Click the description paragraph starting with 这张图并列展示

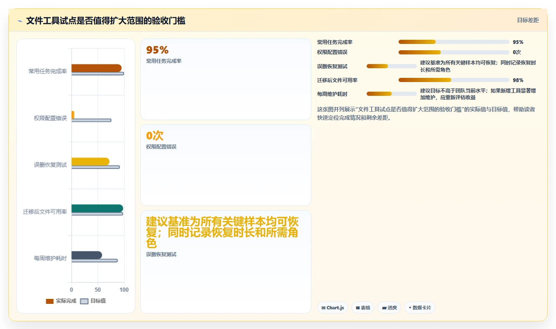pyautogui.click(x=426, y=113)
